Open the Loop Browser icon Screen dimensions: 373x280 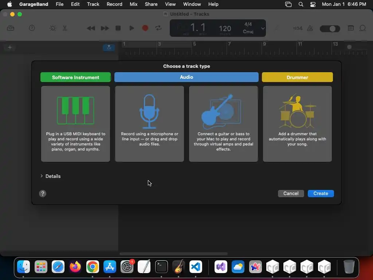pyautogui.click(x=362, y=28)
